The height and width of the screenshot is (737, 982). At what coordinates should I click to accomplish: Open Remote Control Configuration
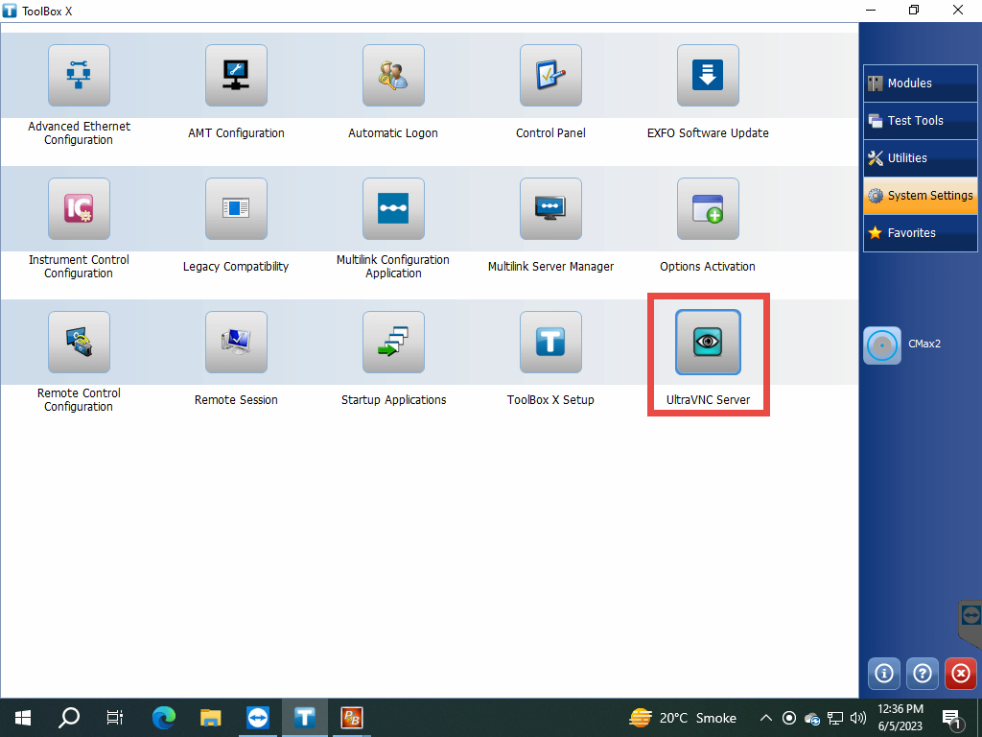[79, 343]
